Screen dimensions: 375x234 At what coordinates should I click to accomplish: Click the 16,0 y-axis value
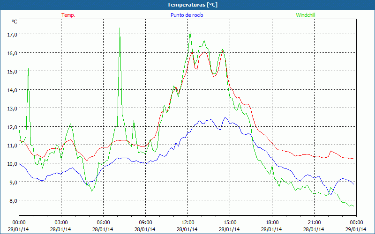coord(12,53)
